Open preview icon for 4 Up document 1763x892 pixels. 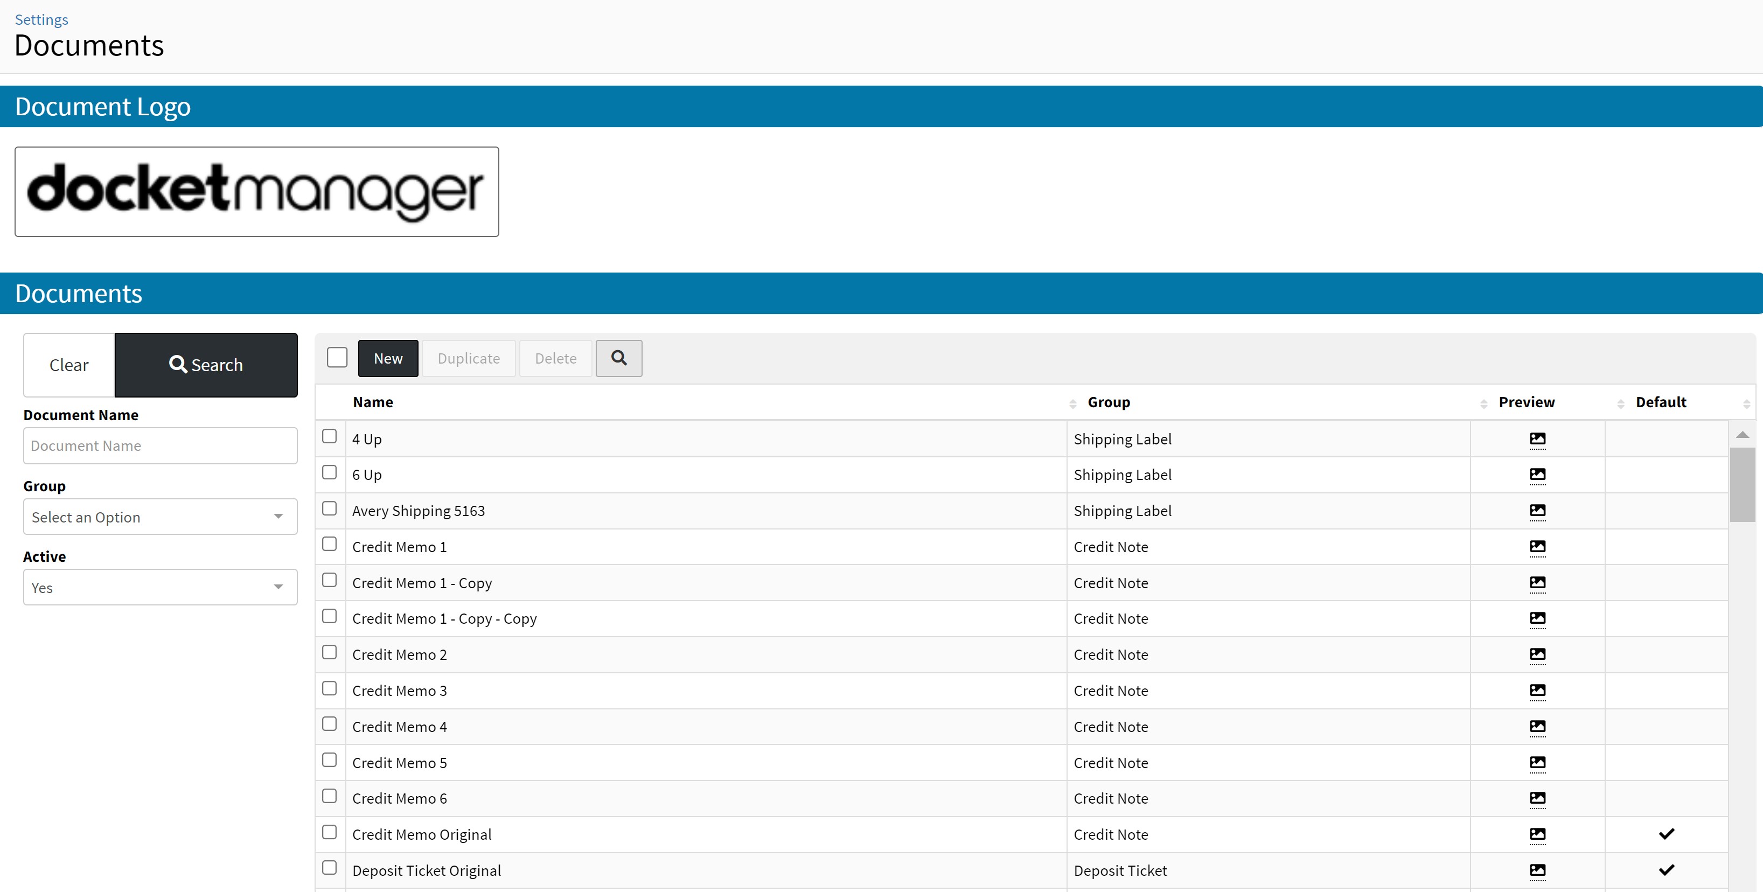[1537, 439]
